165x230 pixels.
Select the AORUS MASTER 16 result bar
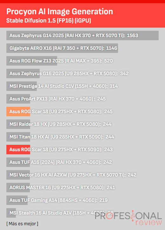pos(18,188)
